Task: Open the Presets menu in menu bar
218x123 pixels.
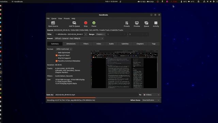Action: (x=67, y=18)
